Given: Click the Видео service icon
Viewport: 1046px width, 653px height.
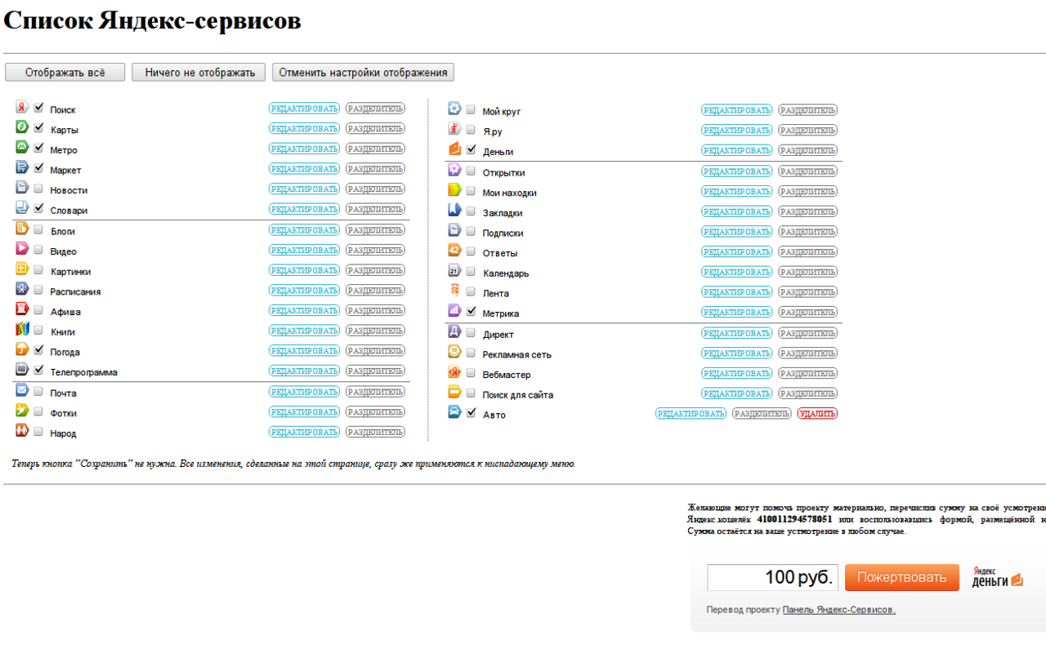Looking at the screenshot, I should (22, 249).
